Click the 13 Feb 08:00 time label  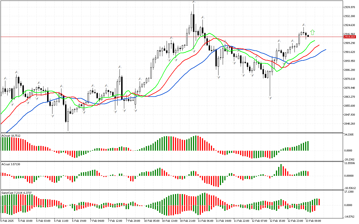313,221
